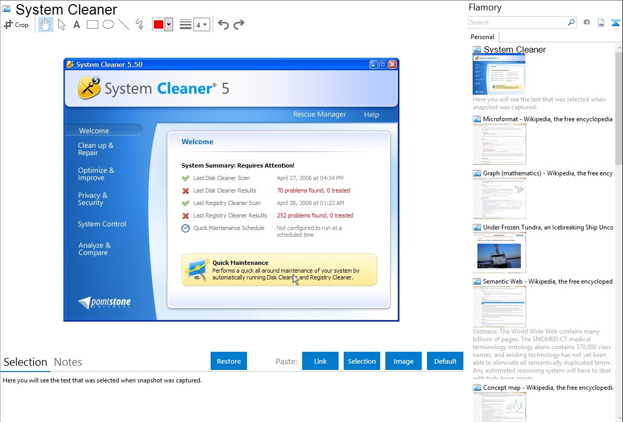Click the red color swatch

pos(159,24)
